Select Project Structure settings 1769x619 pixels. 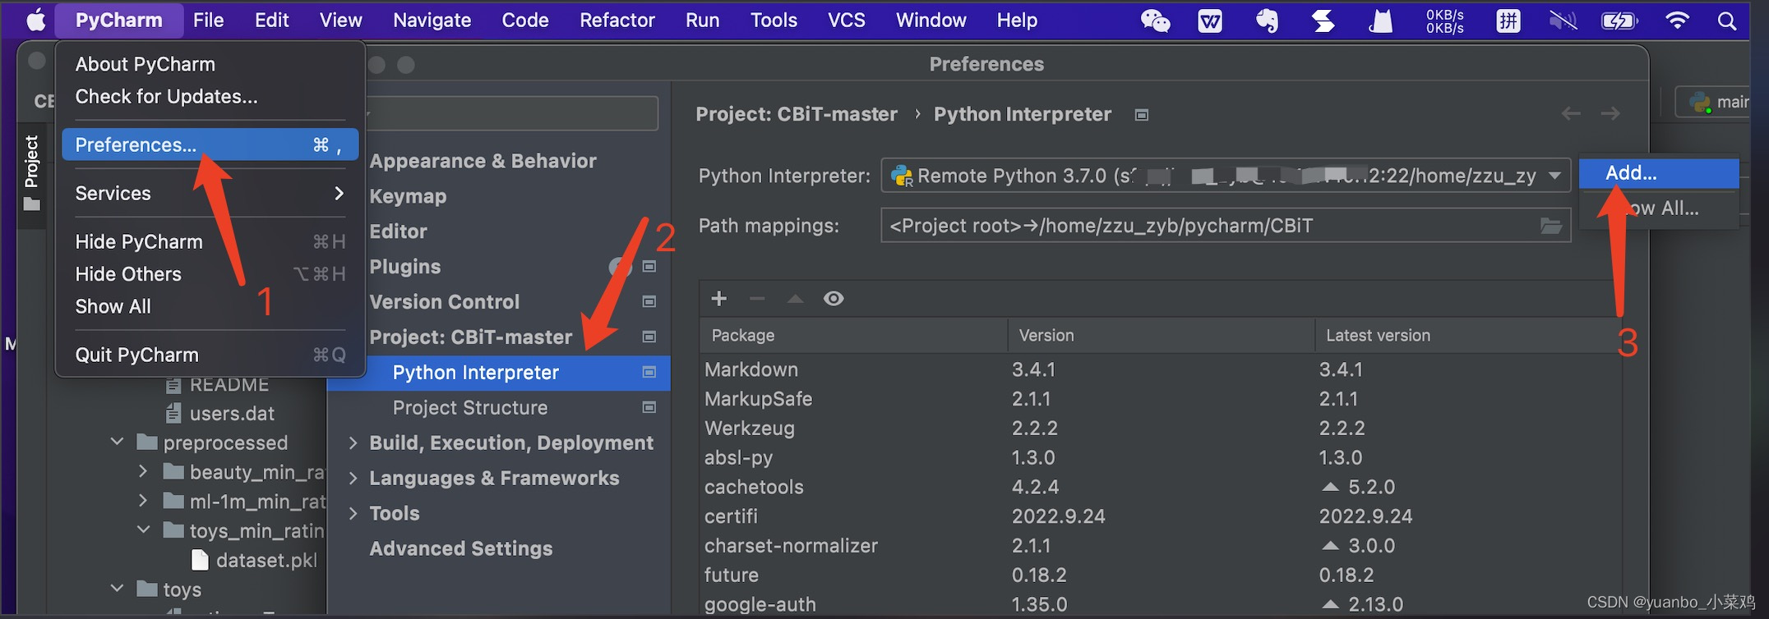click(x=470, y=408)
